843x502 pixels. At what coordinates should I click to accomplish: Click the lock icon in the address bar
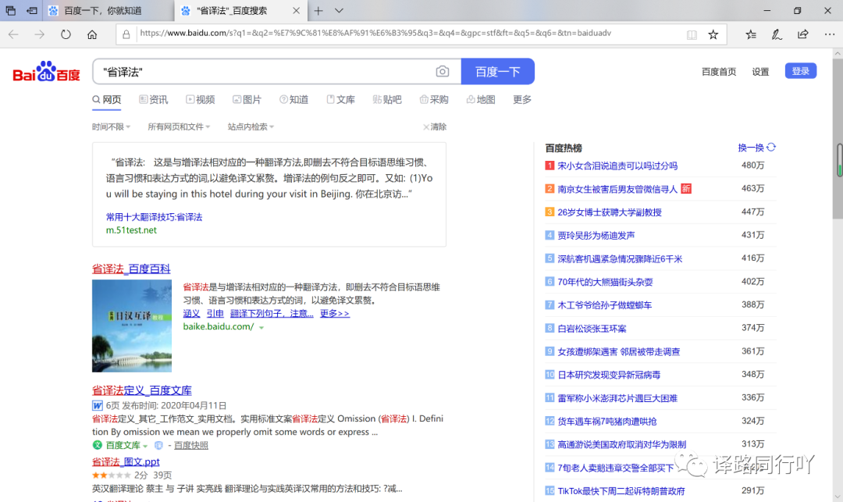point(126,34)
